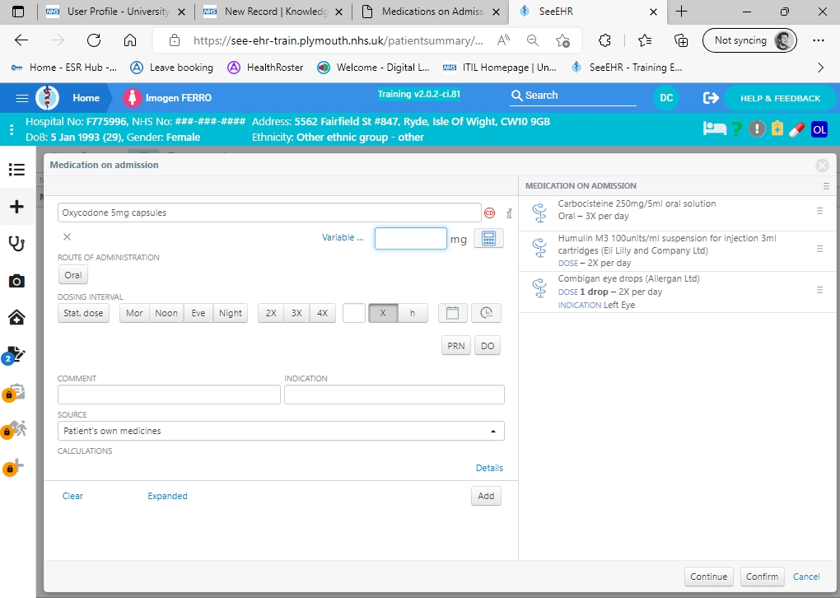Close the Medication on admission dialog
This screenshot has height=598, width=840.
823,166
